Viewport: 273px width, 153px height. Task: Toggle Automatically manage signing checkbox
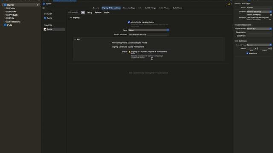point(129,22)
